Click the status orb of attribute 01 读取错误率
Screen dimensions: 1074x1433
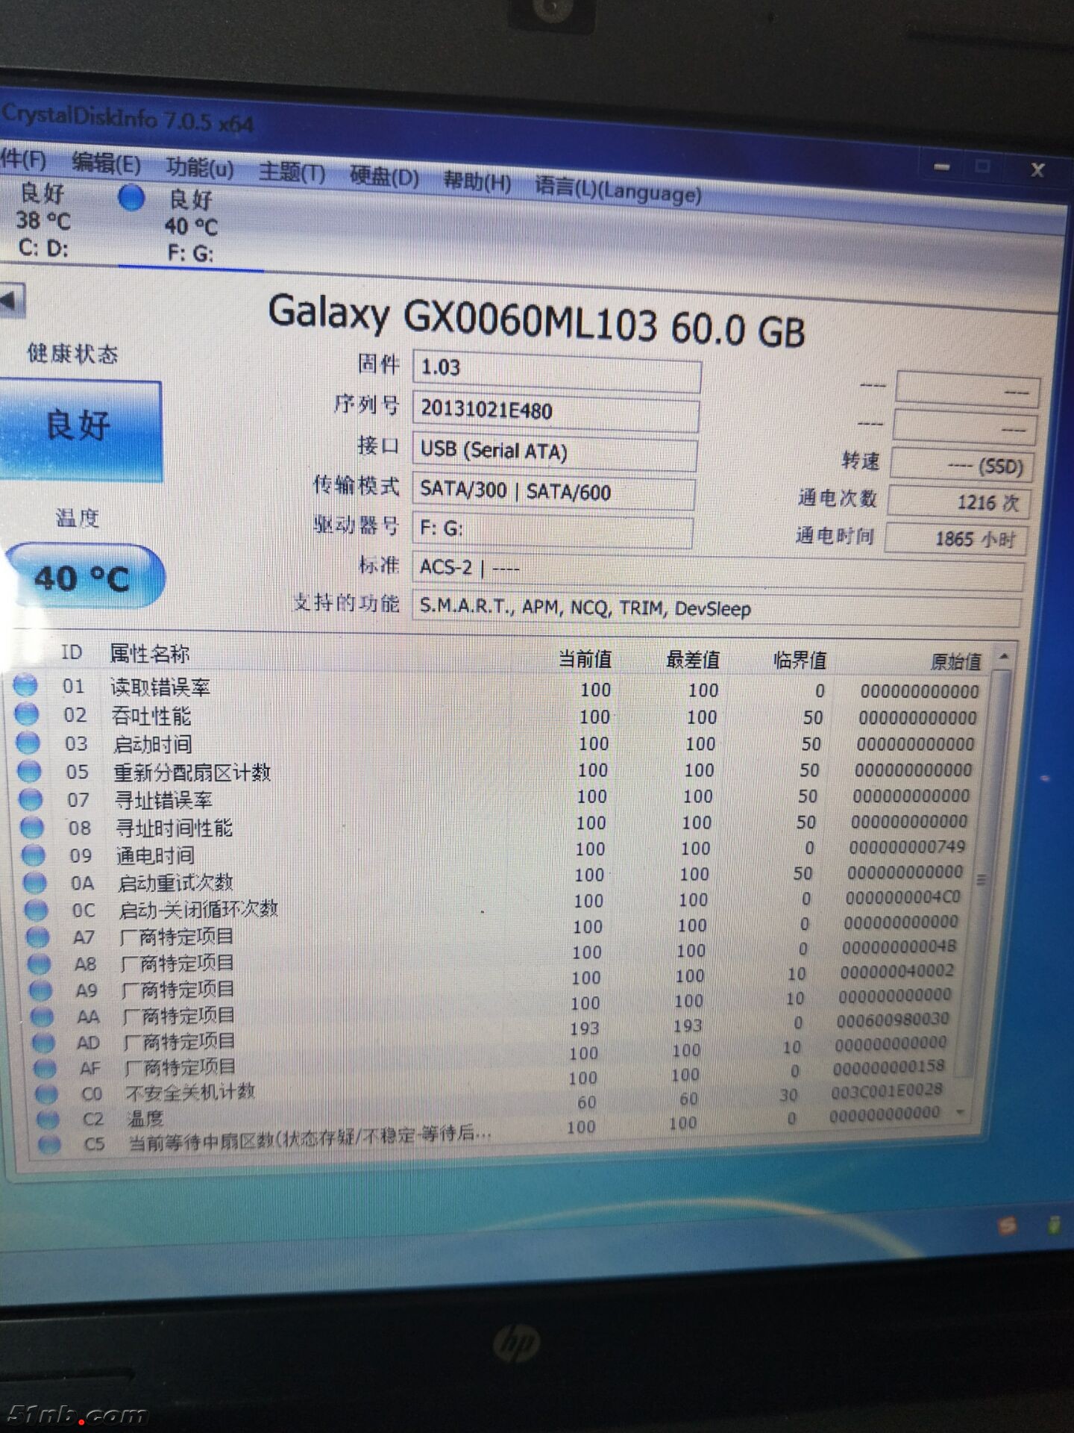[x=25, y=684]
